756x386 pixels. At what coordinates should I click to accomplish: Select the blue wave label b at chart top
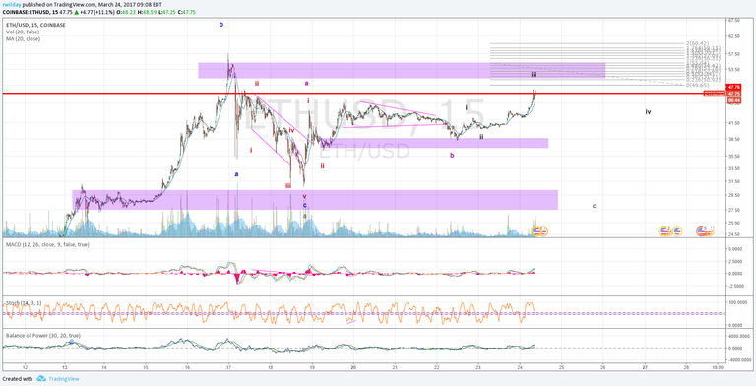pos(221,24)
